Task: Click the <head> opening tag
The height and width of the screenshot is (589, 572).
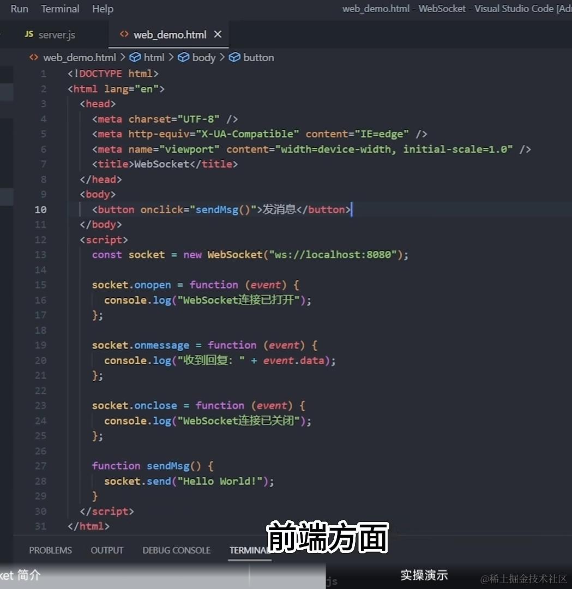Action: pos(98,104)
